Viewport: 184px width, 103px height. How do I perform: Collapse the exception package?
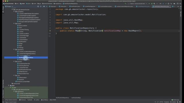pyautogui.click(x=14, y=11)
